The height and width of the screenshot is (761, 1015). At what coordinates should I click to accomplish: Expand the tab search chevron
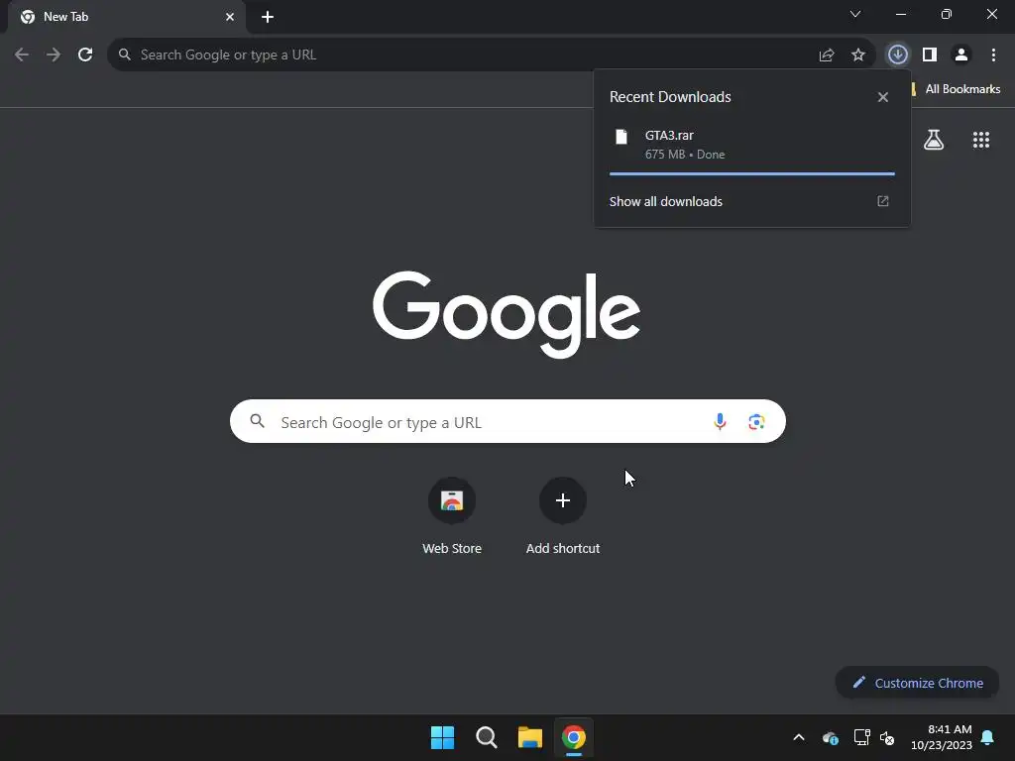[855, 14]
